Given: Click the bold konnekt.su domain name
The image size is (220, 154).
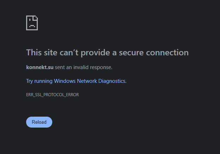Looking at the screenshot, I should point(40,67).
